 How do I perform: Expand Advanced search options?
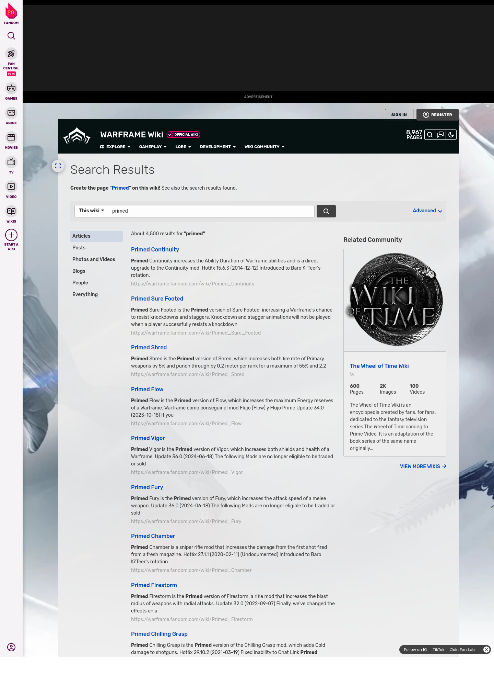(427, 211)
